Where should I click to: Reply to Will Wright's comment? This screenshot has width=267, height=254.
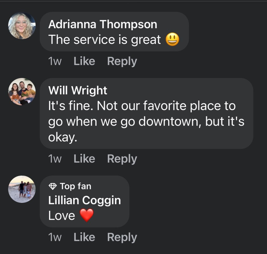click(122, 159)
